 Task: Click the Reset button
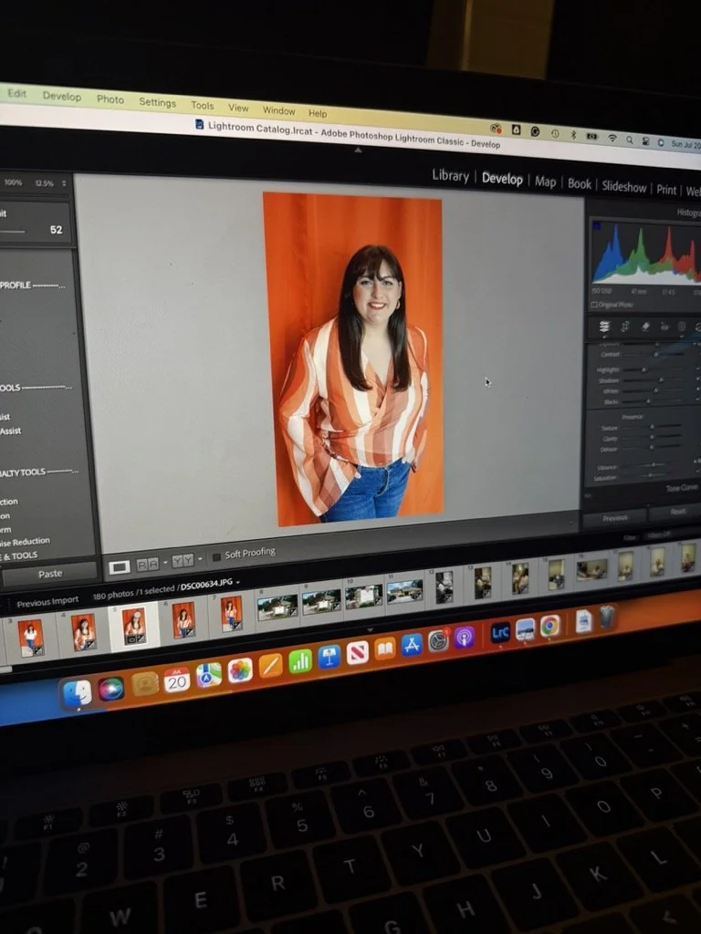pos(677,512)
